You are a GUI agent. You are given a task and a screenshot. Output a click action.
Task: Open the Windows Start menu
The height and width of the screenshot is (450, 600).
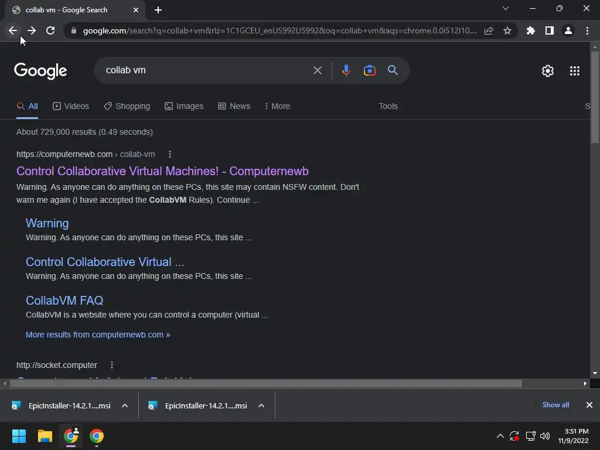(x=19, y=436)
